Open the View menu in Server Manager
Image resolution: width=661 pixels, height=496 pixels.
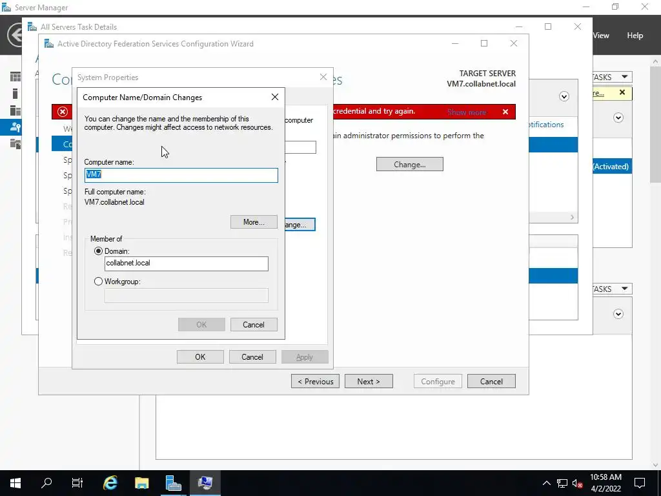click(x=601, y=36)
